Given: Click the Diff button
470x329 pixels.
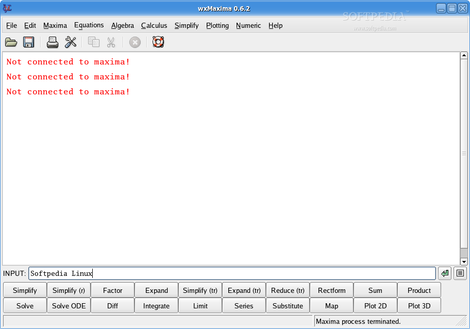Looking at the screenshot, I should (x=112, y=306).
